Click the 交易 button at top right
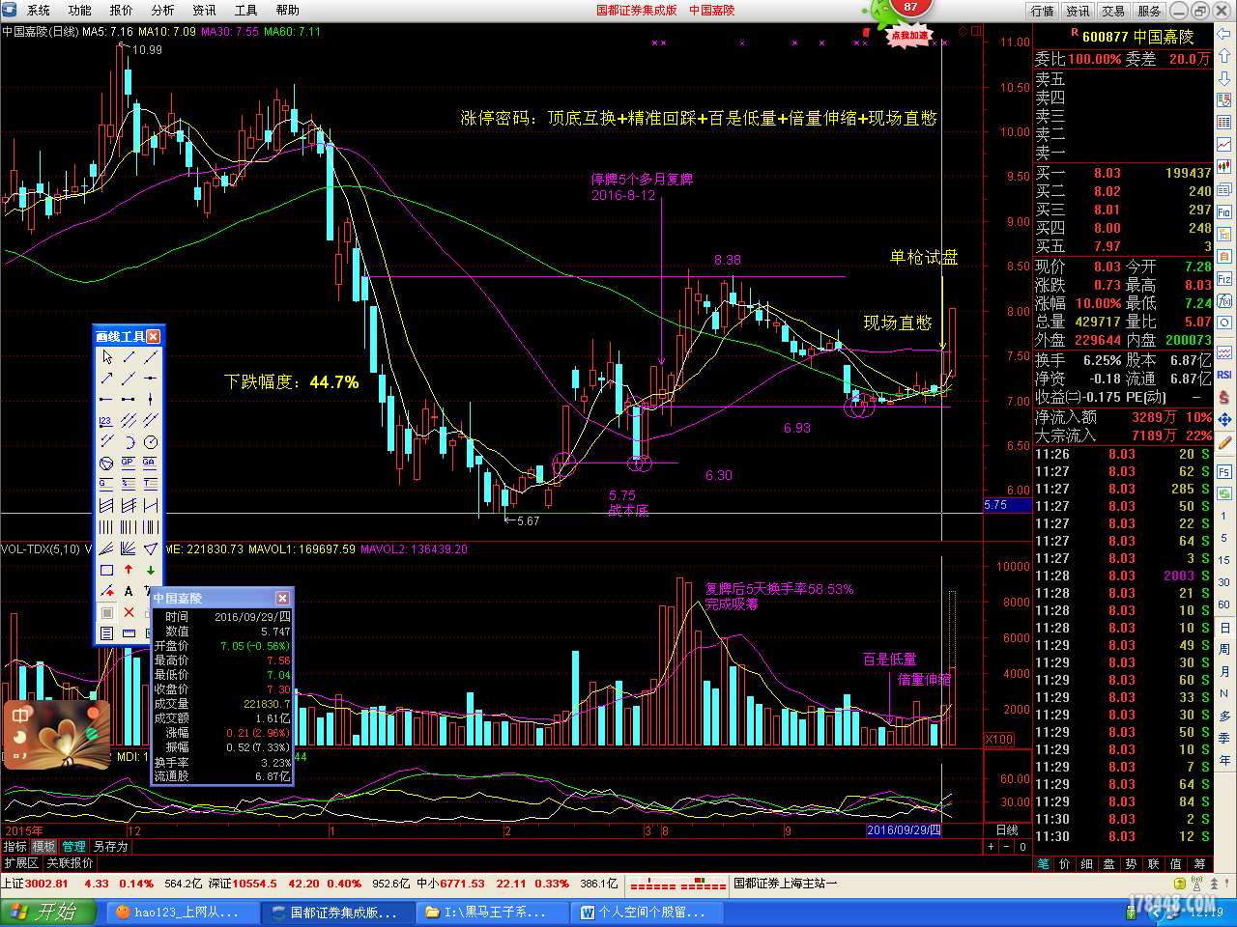The image size is (1237, 927). [1113, 11]
